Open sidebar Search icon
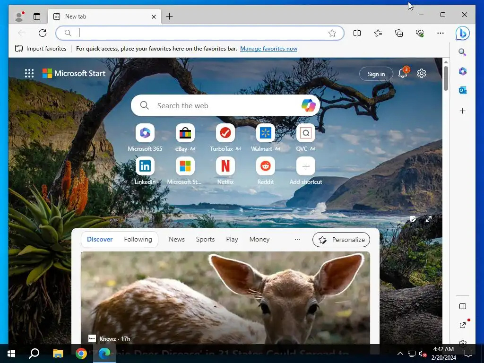Screen dimensions: 484x363 (462, 52)
